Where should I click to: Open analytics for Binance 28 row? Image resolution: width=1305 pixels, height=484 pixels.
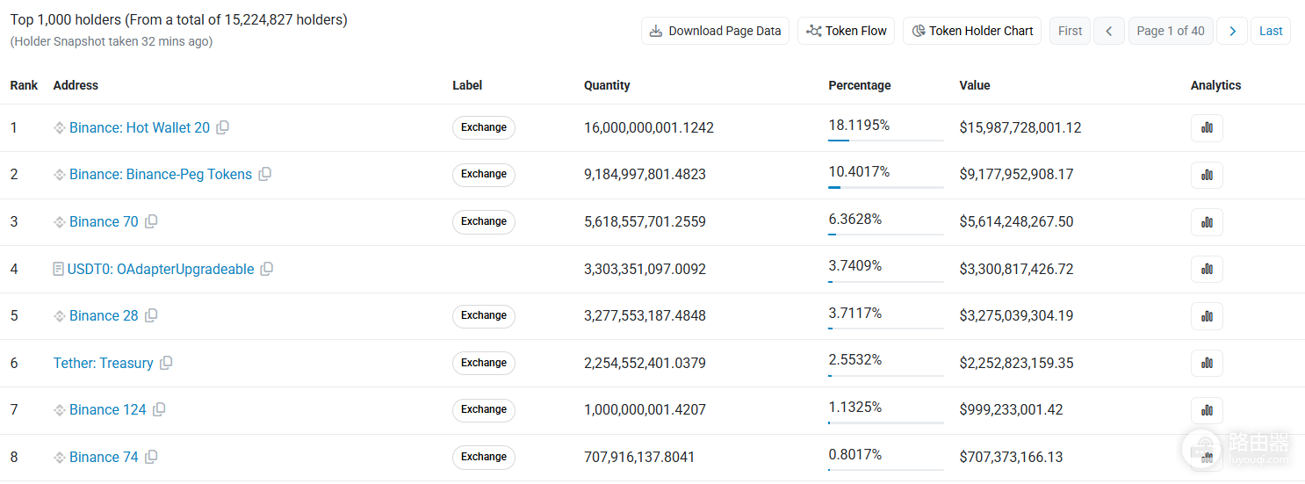[1207, 316]
